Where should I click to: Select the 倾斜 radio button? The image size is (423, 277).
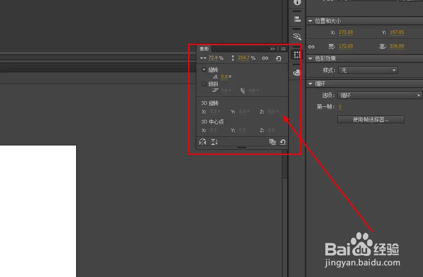pos(204,84)
